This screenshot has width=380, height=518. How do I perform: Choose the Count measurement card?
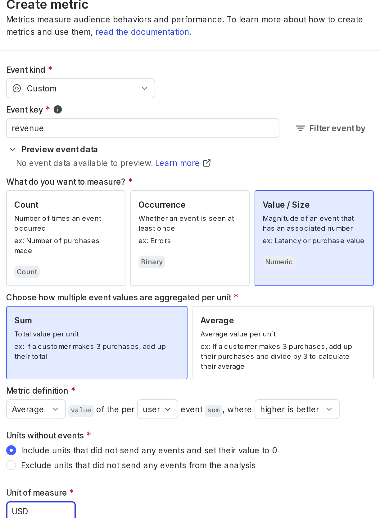pos(66,238)
